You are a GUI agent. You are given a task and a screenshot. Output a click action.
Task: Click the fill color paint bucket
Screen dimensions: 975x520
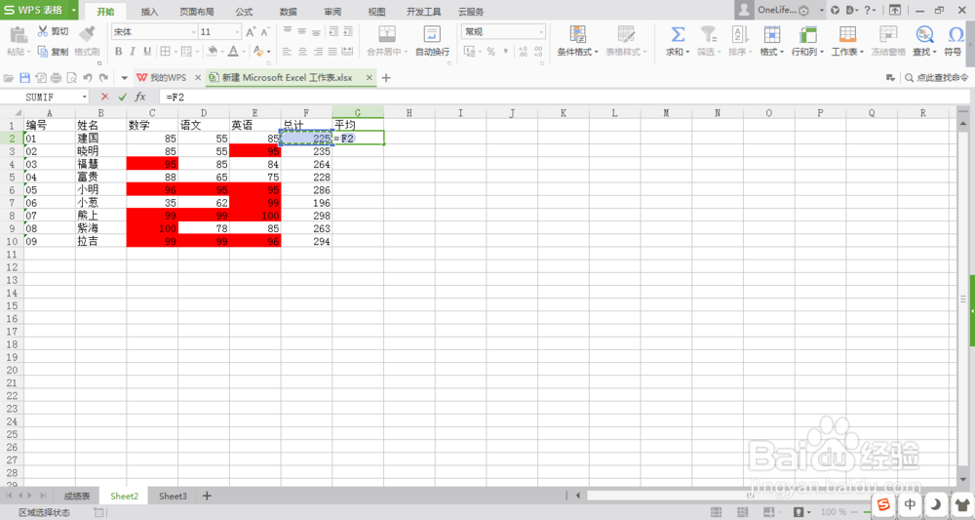[213, 52]
